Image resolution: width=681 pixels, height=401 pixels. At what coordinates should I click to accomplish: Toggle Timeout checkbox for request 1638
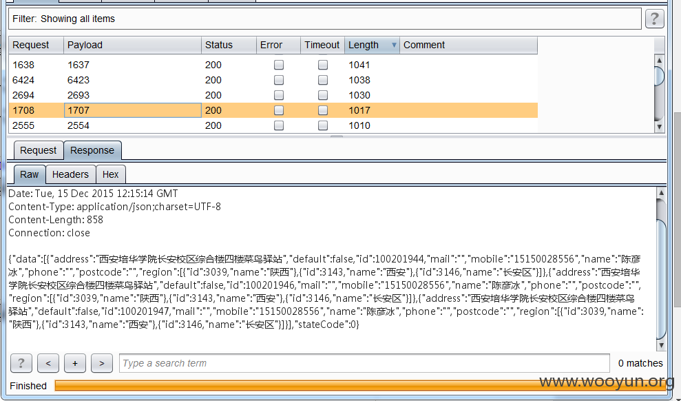click(x=323, y=65)
